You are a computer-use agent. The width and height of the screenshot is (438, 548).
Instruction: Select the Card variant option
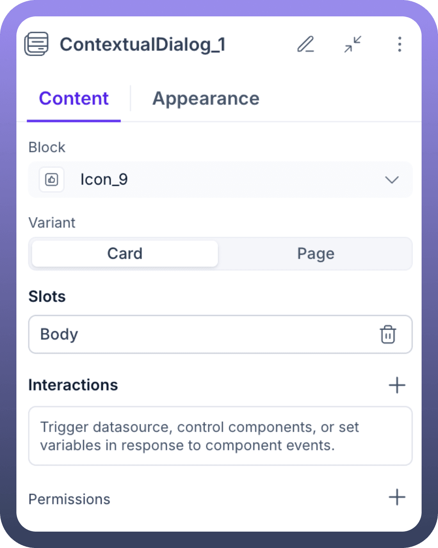point(125,254)
